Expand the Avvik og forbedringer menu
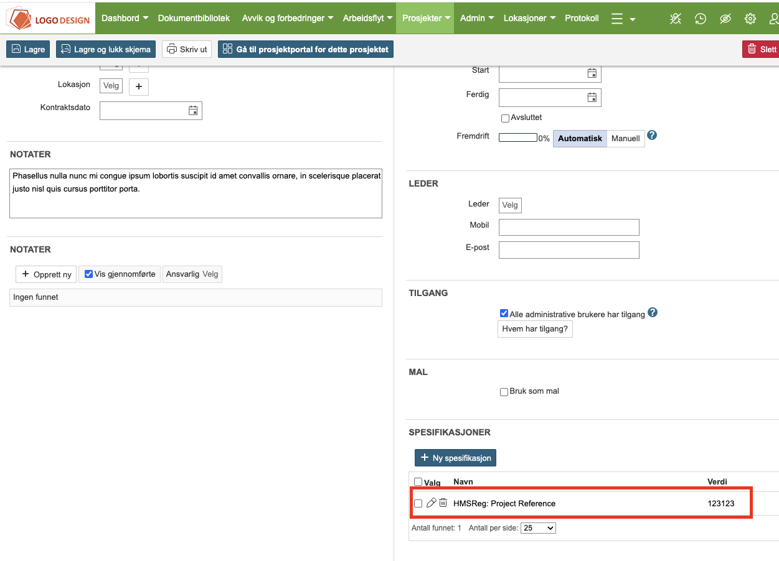 click(x=287, y=18)
